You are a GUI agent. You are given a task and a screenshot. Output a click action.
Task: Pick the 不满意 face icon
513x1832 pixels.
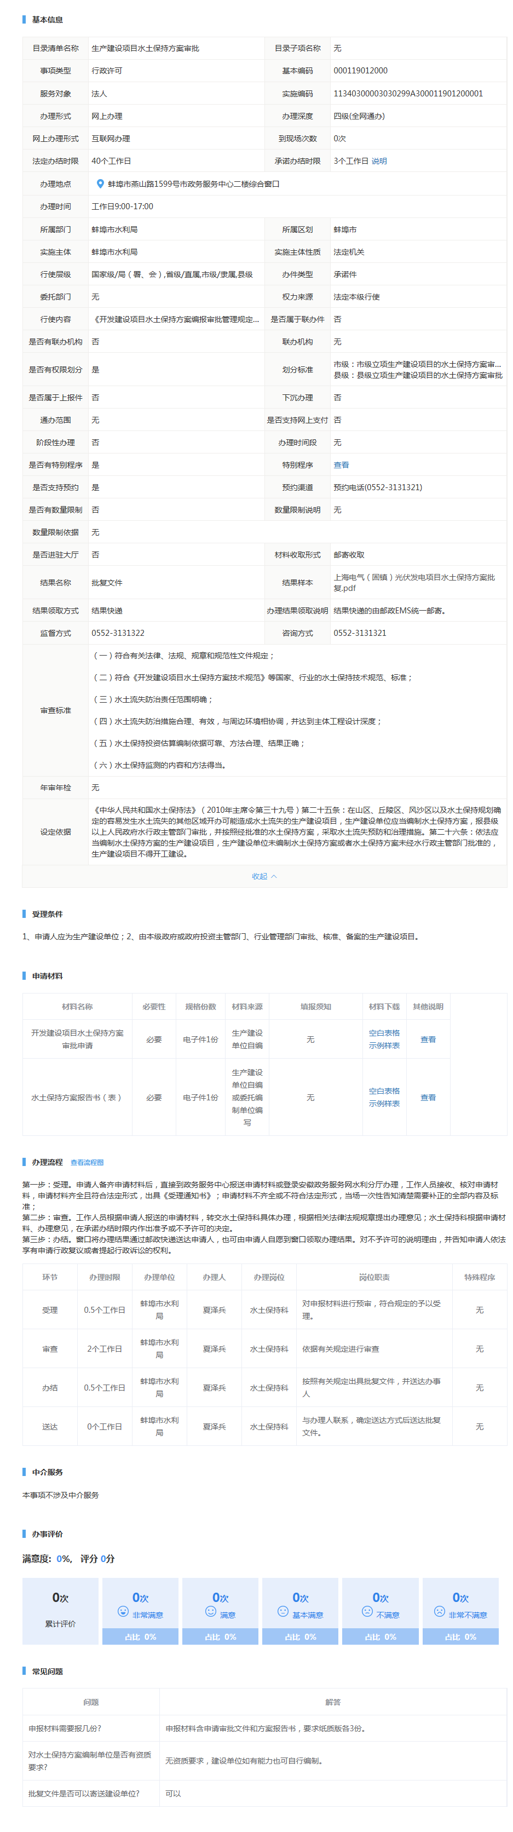367,1611
